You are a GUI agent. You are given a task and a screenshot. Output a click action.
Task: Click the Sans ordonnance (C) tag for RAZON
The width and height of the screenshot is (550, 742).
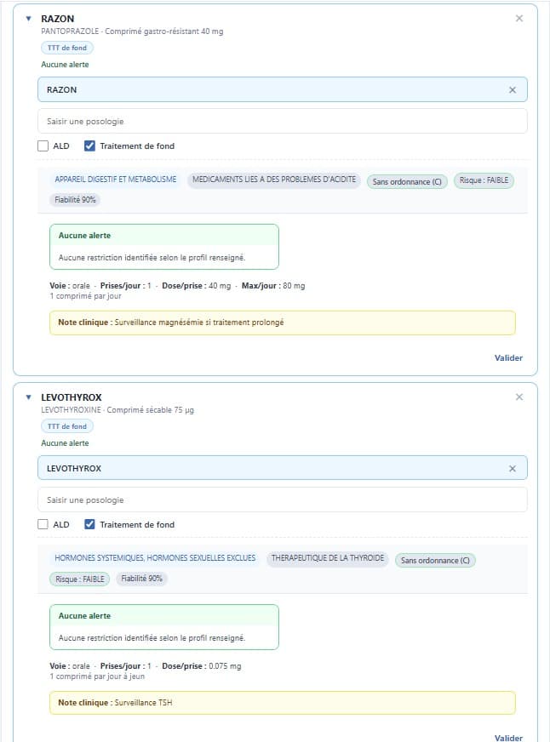point(407,182)
